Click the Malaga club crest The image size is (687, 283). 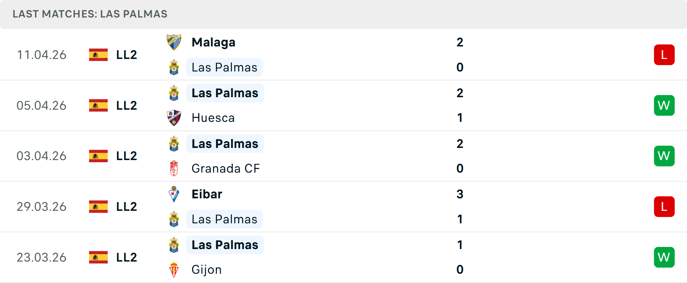[x=174, y=42]
